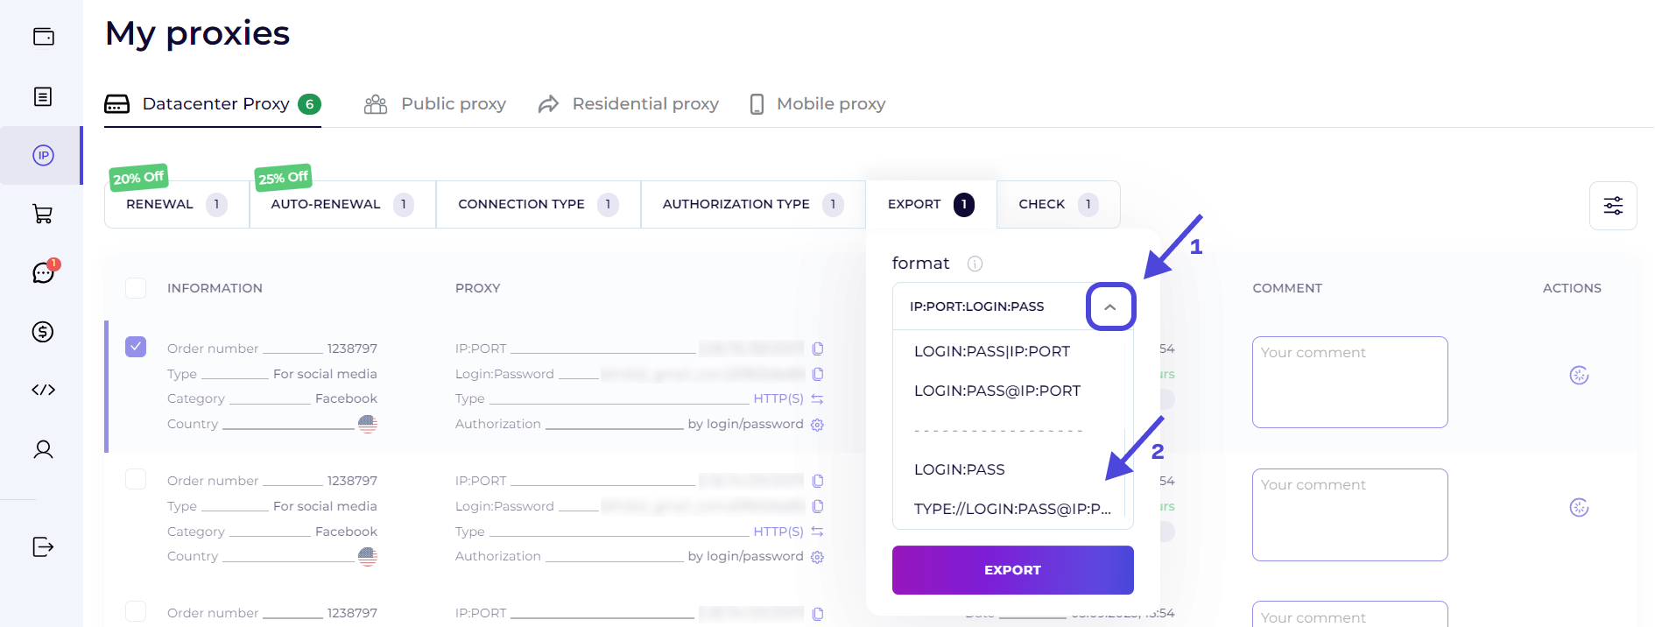This screenshot has width=1655, height=627.
Task: Choose the LOGIN:PASS|IP:PORT format option
Action: [x=992, y=351]
